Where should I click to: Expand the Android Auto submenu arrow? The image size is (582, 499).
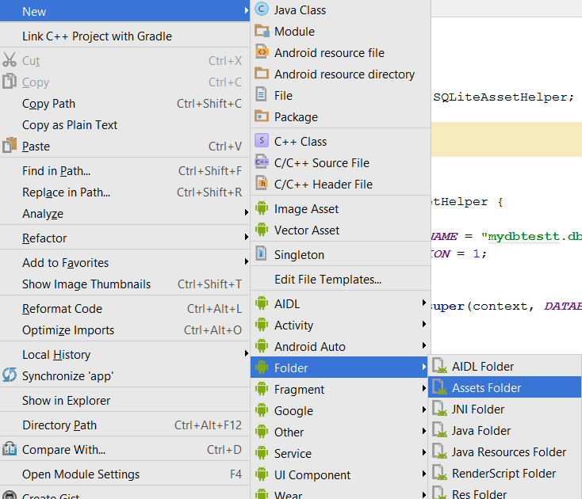tap(424, 345)
